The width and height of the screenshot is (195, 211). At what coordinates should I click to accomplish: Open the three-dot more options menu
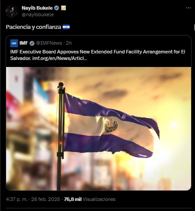[x=188, y=8]
